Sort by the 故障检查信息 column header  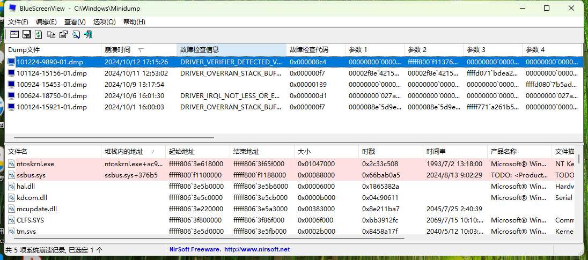click(x=231, y=49)
